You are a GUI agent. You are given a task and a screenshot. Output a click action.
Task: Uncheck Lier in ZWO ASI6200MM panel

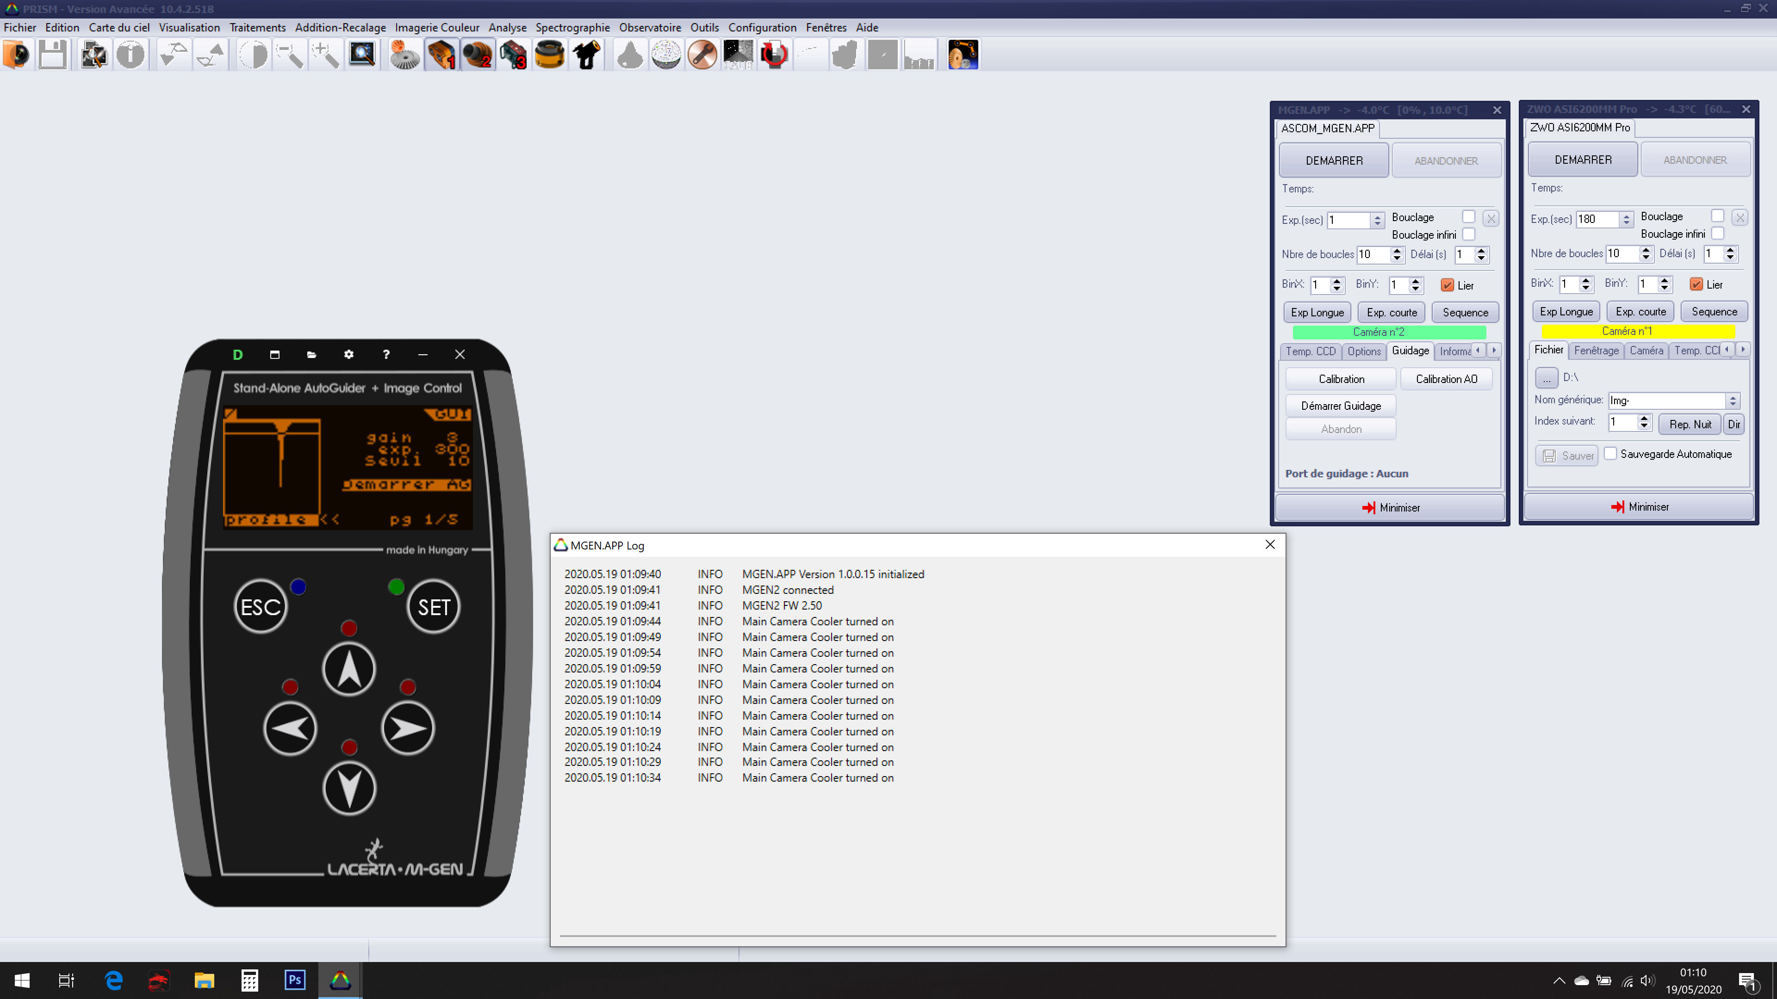[1696, 284]
